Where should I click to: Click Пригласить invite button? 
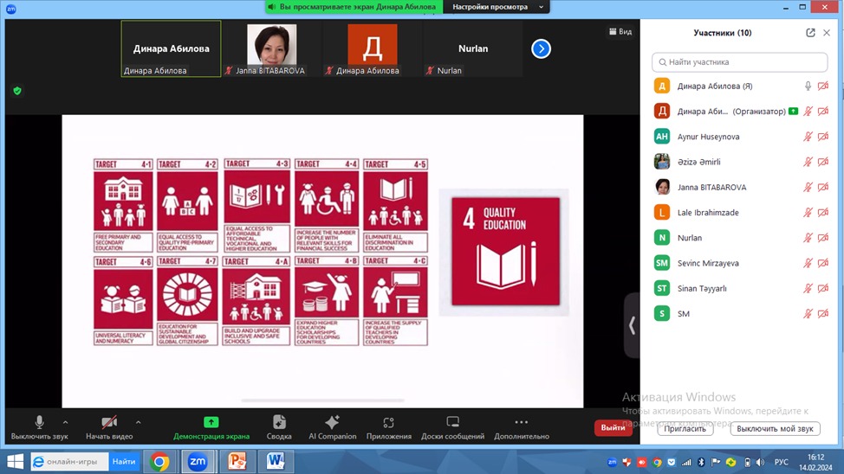click(685, 428)
